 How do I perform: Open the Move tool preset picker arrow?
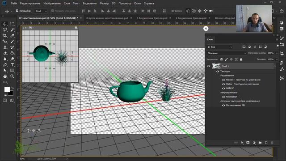point(12,11)
